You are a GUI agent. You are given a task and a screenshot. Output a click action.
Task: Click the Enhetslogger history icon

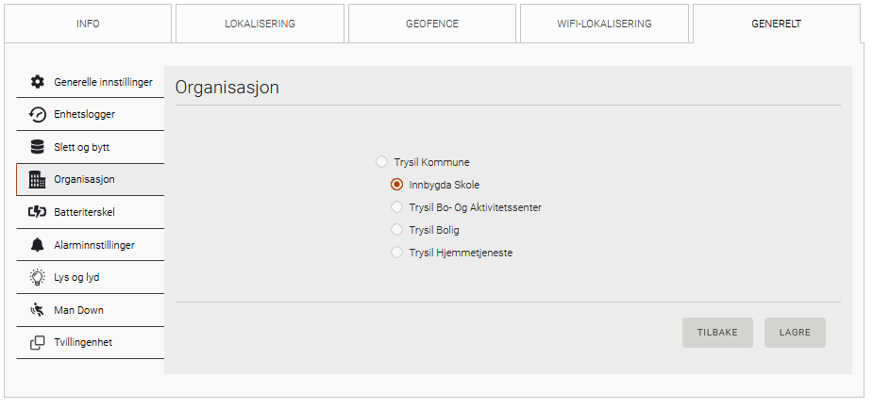(38, 115)
